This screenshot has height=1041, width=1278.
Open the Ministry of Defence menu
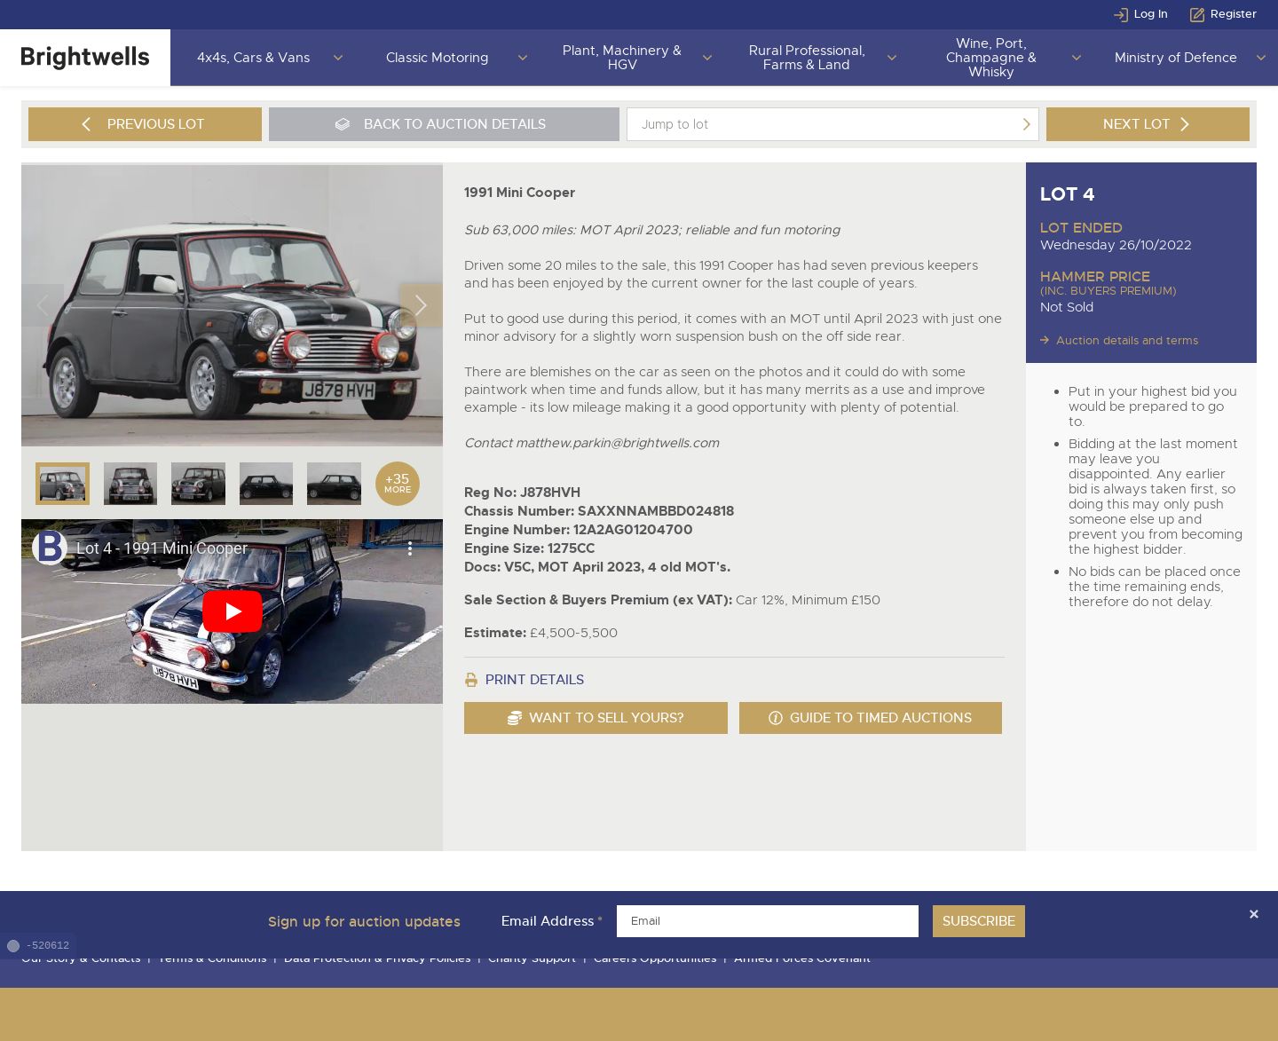tap(1175, 58)
